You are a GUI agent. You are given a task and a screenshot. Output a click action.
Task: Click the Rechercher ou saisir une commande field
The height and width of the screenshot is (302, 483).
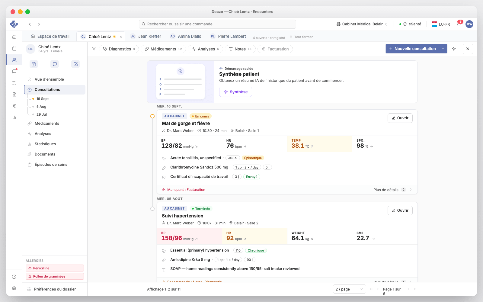click(x=217, y=24)
